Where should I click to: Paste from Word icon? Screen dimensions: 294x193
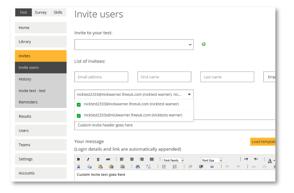[x=123, y=167]
